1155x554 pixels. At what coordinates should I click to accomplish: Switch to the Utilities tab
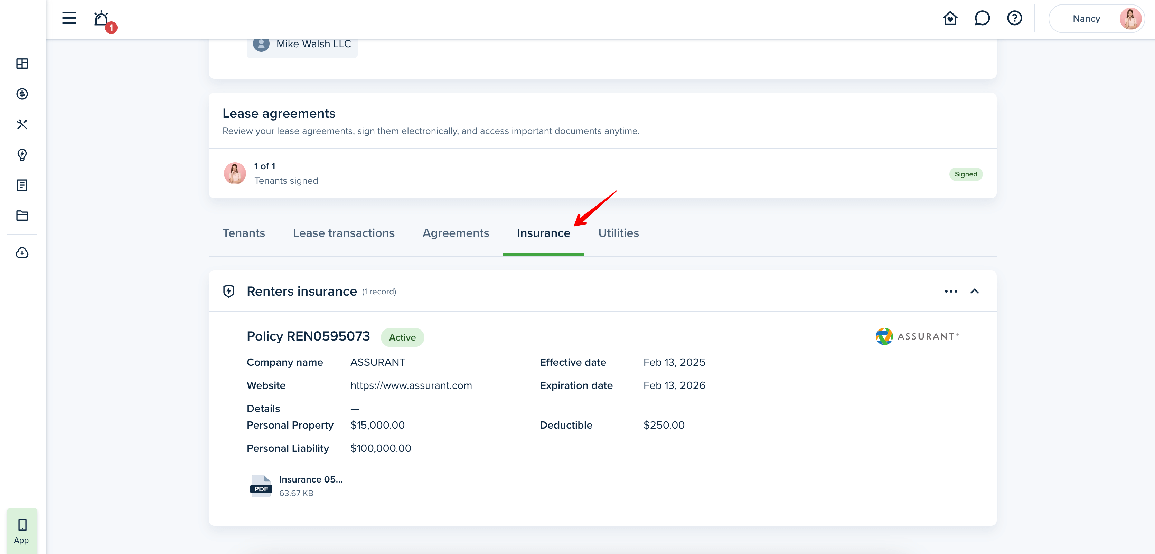[x=618, y=233]
